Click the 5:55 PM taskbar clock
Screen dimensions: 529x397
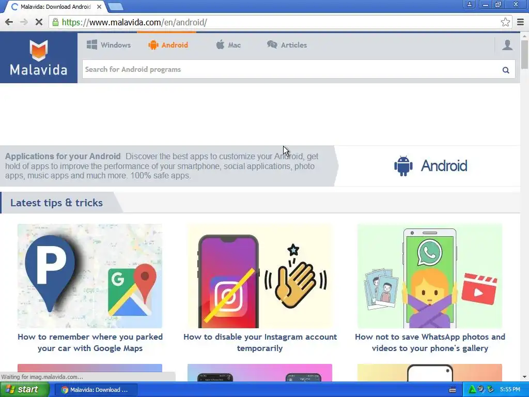510,389
